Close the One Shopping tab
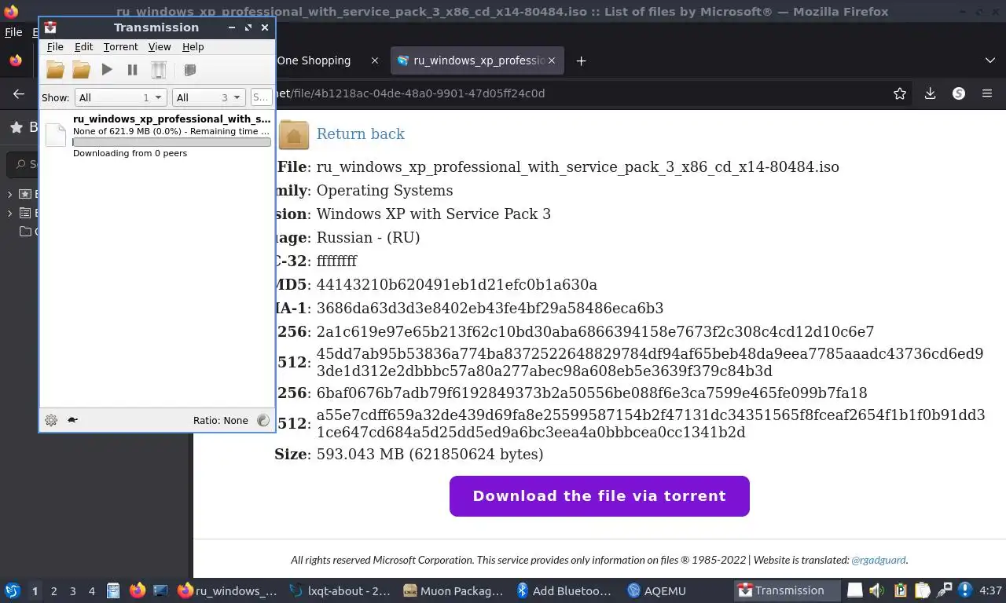This screenshot has height=603, width=1006. [375, 60]
